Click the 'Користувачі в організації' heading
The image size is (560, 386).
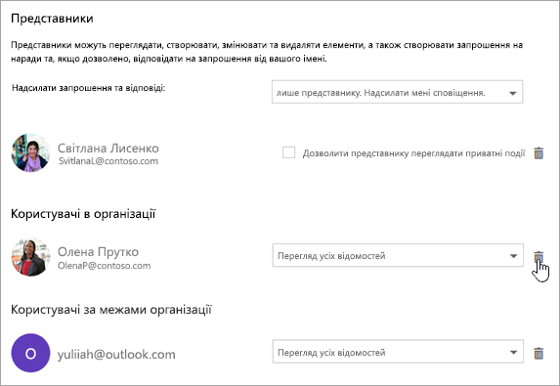click(83, 214)
